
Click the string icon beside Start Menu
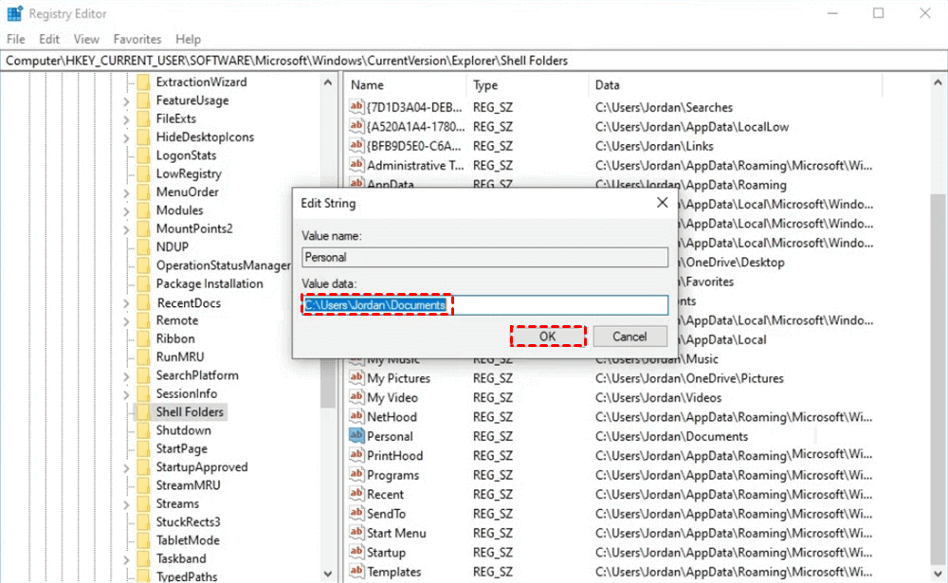(356, 533)
